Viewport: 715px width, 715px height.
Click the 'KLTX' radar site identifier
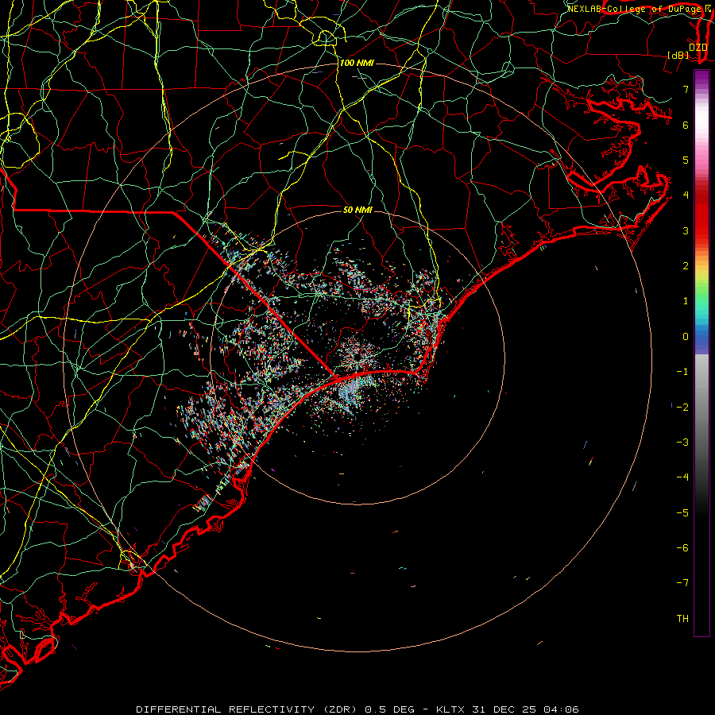pos(450,709)
